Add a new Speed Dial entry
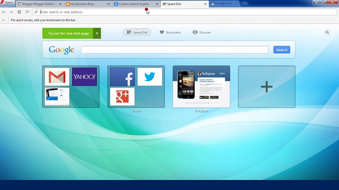Viewport: 339px width, 190px height. (x=267, y=87)
